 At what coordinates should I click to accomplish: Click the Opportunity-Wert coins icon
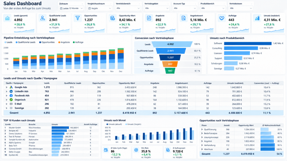point(113,18)
